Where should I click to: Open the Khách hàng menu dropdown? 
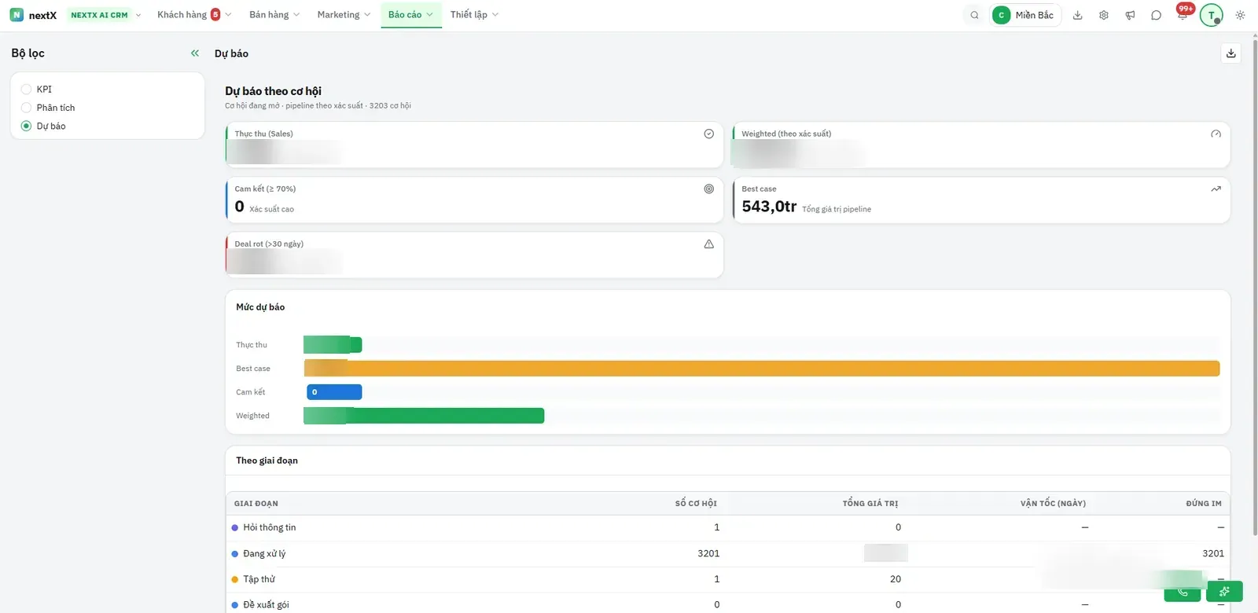pyautogui.click(x=194, y=15)
